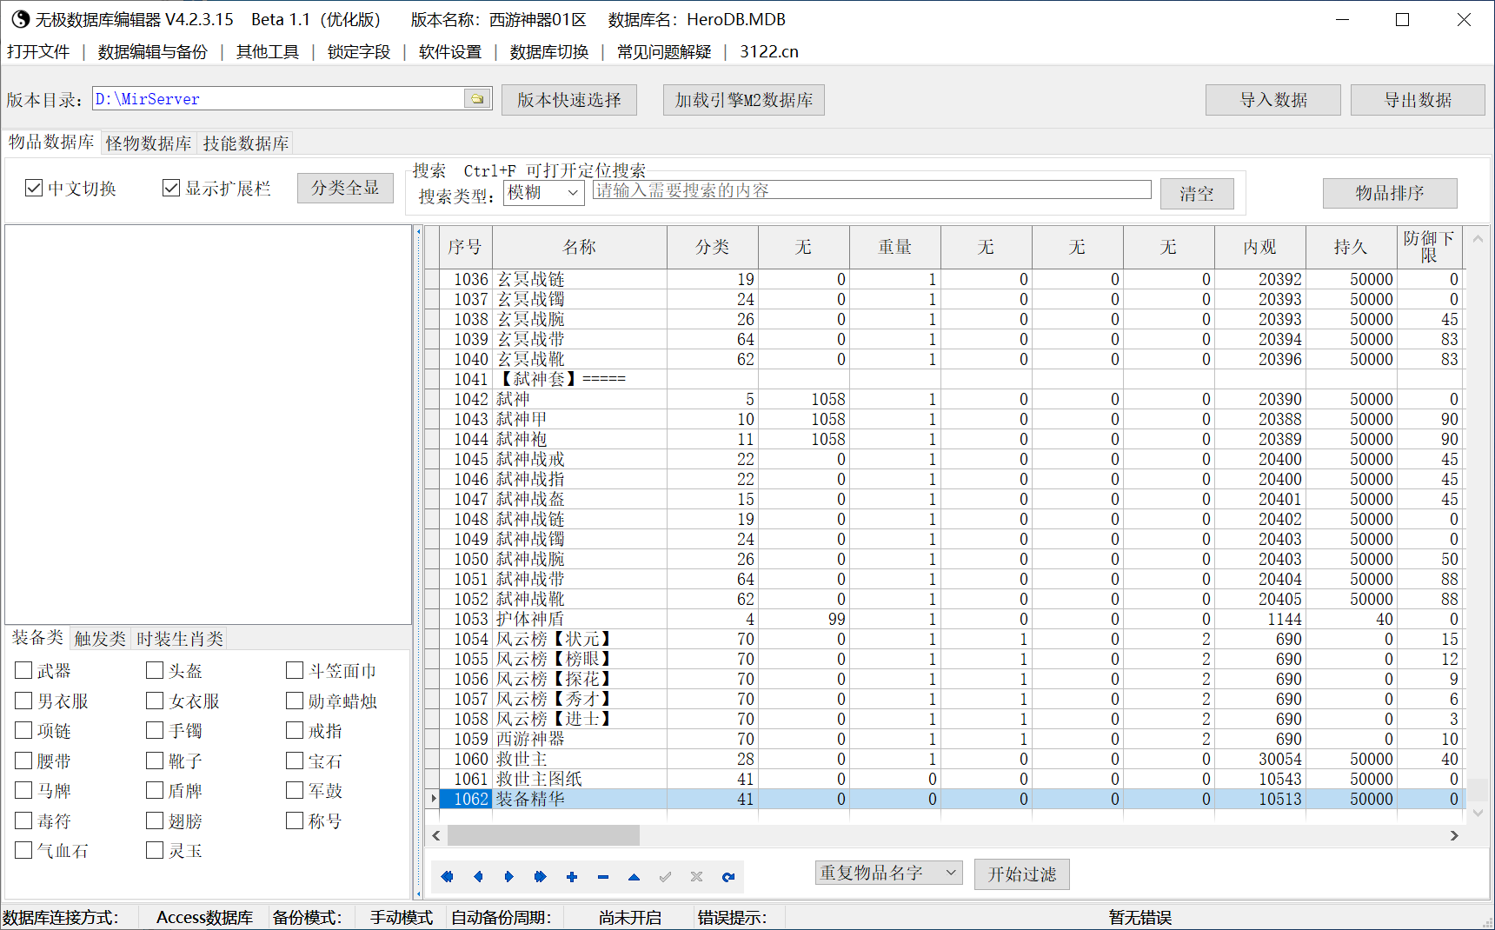Jump to last record button
The image size is (1495, 930).
[x=541, y=876]
